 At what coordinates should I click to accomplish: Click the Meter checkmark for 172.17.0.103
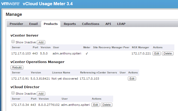click(x=87, y=53)
